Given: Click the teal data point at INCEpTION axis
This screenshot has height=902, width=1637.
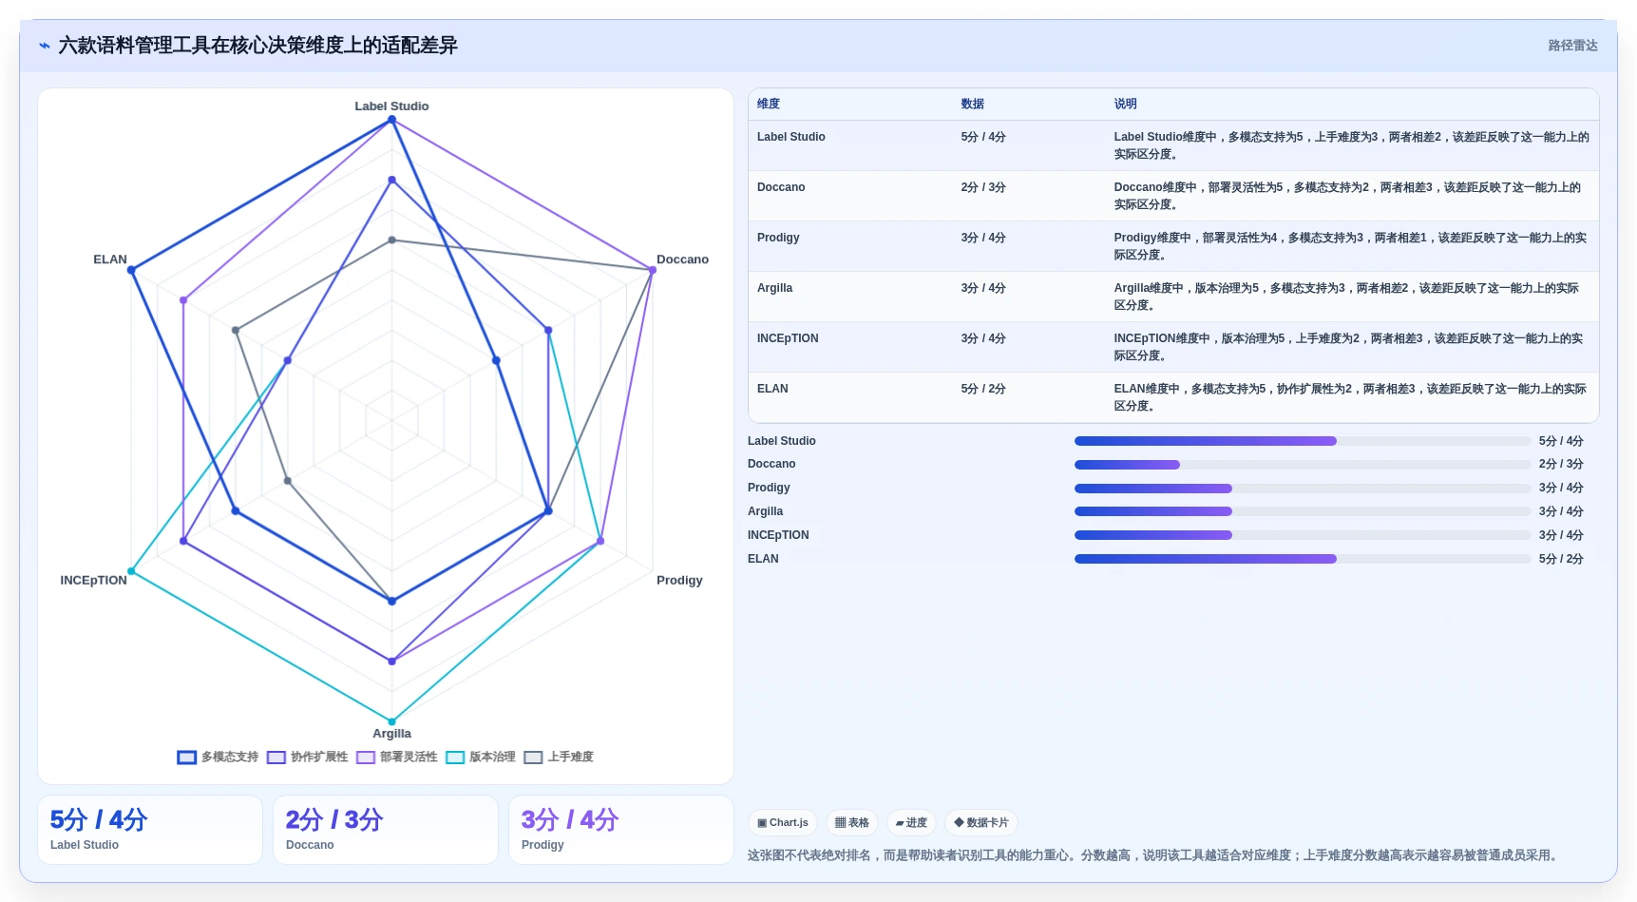Looking at the screenshot, I should [x=131, y=571].
